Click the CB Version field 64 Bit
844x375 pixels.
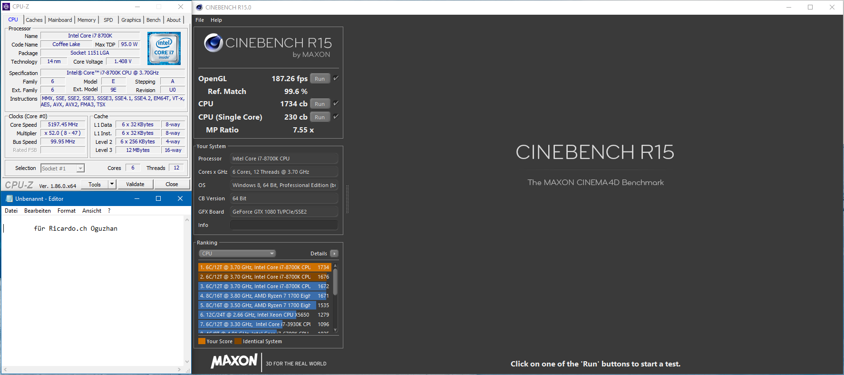(284, 198)
